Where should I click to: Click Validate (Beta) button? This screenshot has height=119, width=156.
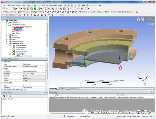pos(56,6)
